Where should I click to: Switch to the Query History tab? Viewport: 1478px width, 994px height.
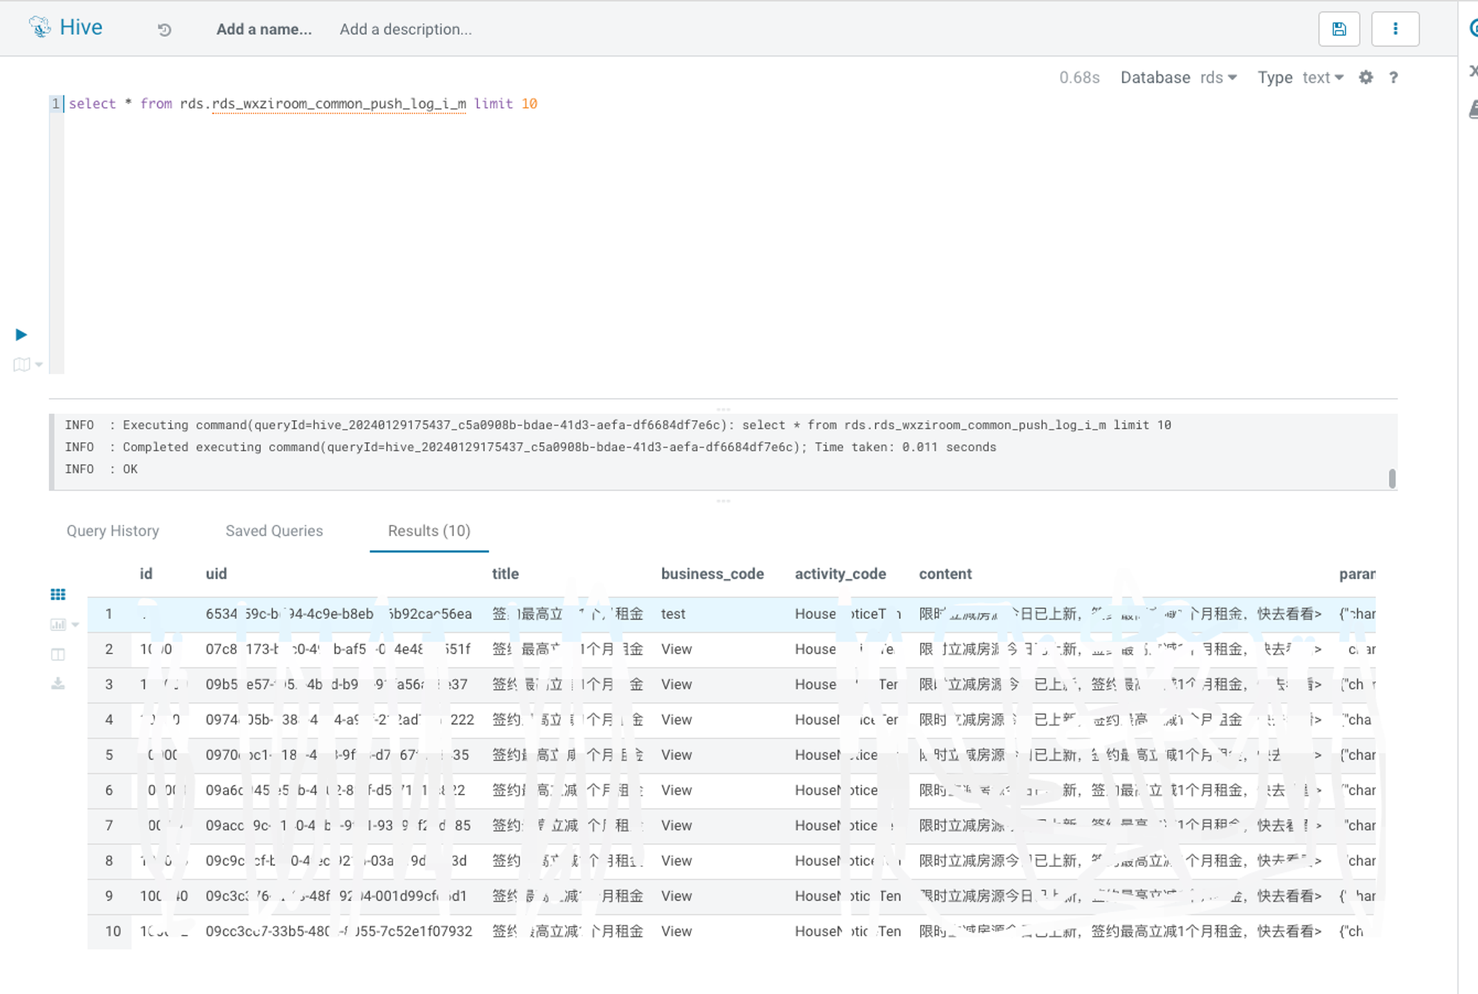pos(112,531)
